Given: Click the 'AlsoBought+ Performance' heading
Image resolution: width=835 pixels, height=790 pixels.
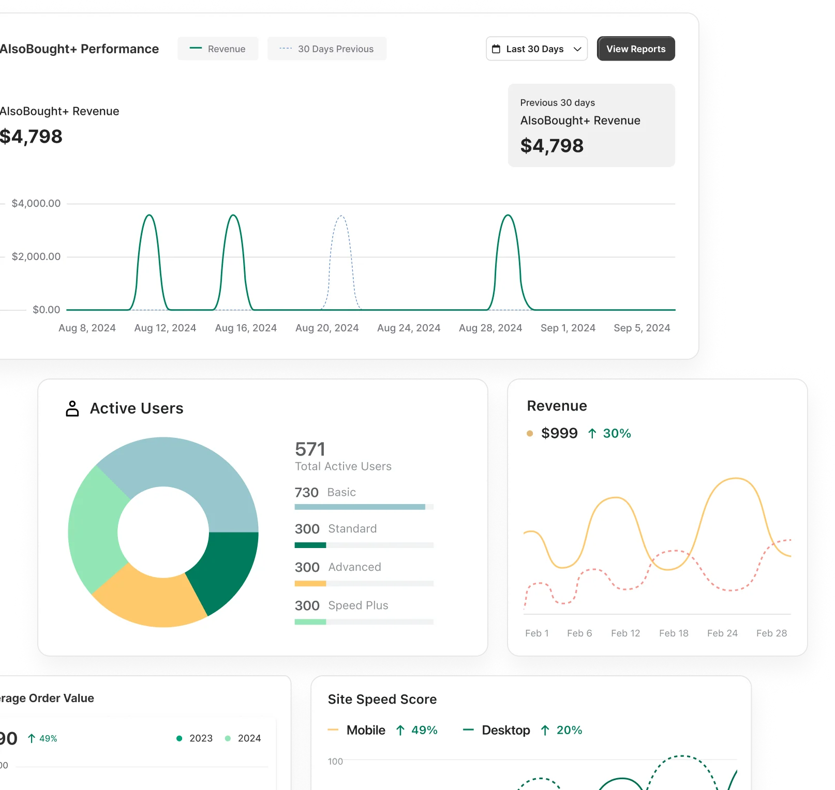Looking at the screenshot, I should pos(79,49).
